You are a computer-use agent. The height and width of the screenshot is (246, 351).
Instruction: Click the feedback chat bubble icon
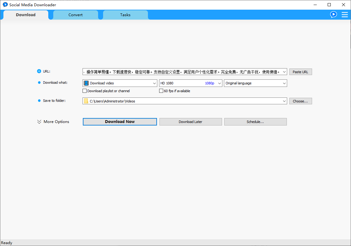point(334,14)
